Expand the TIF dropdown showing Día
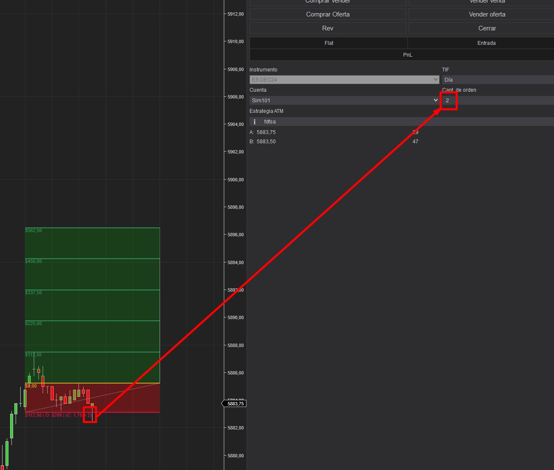This screenshot has height=470, width=554. coord(497,79)
